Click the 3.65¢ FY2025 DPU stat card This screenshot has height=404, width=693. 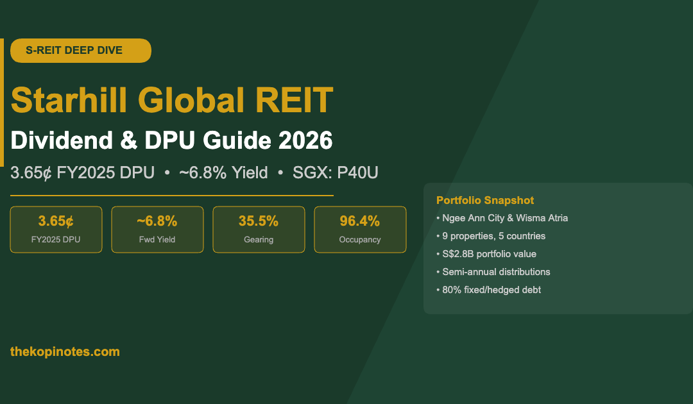(x=56, y=230)
